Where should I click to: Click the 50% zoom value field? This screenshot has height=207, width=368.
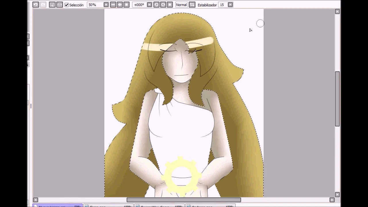(x=95, y=5)
